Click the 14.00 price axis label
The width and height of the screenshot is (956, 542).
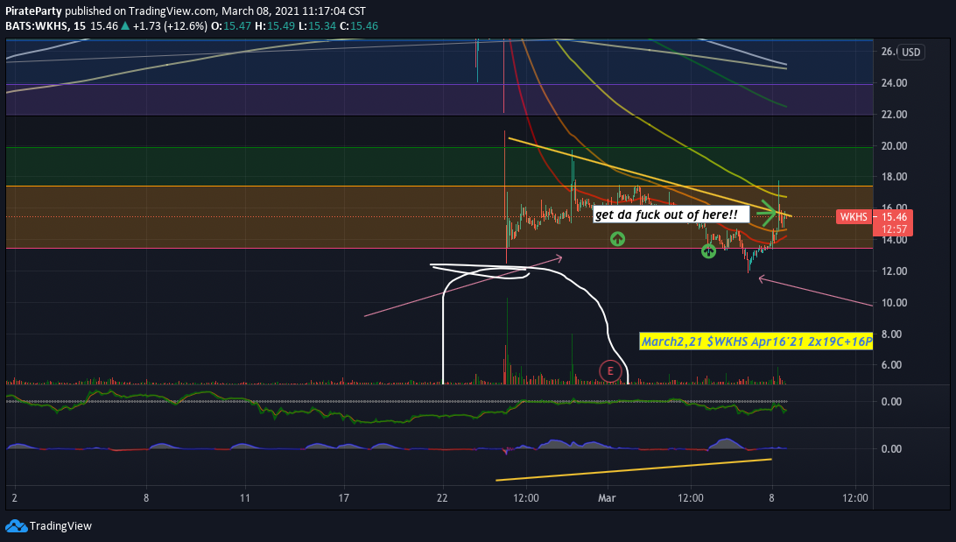coord(894,240)
